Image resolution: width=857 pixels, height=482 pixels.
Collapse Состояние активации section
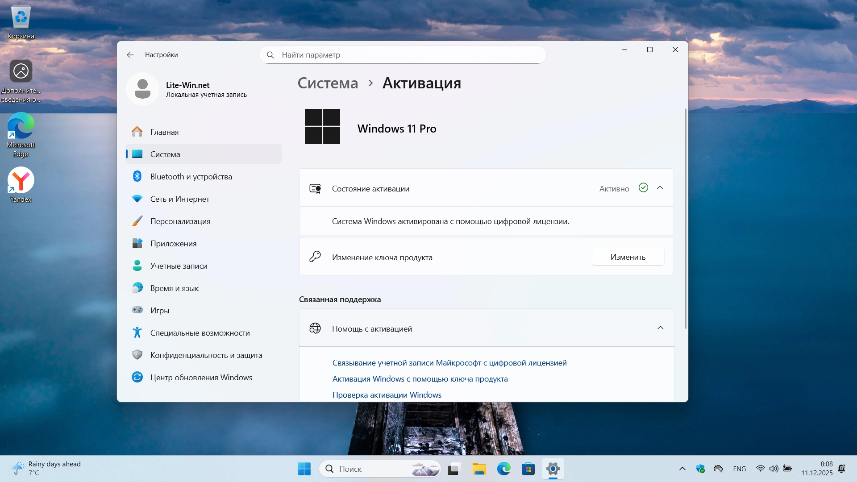coord(660,188)
